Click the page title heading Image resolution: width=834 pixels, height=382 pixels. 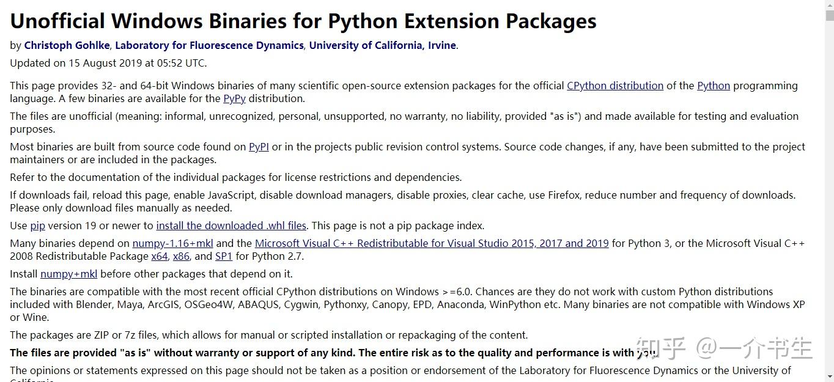303,21
